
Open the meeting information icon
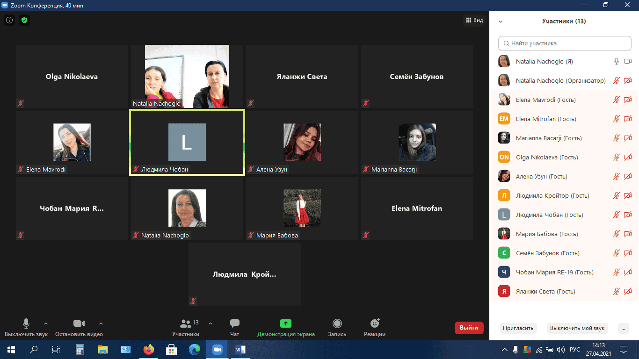click(9, 21)
